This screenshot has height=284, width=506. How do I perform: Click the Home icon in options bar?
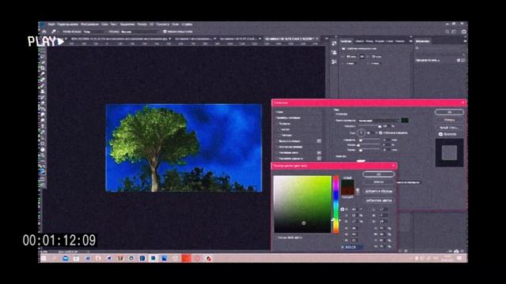(x=44, y=32)
